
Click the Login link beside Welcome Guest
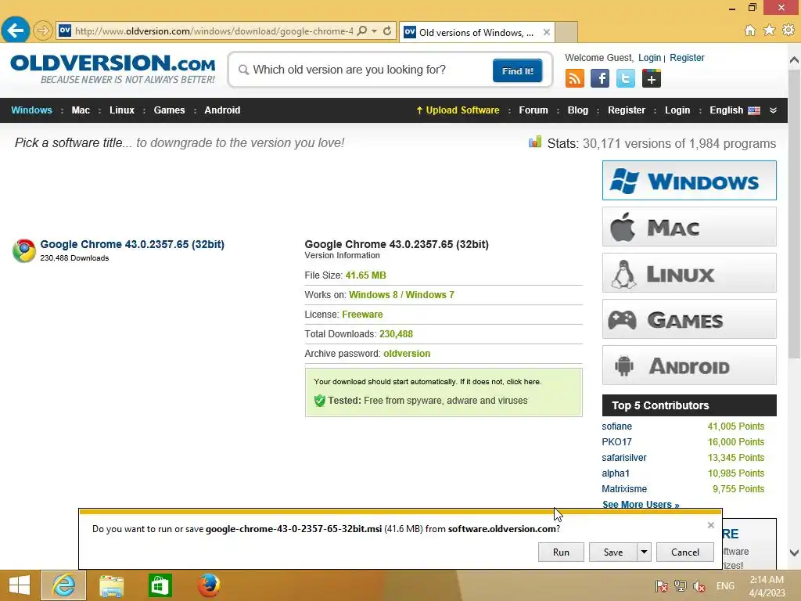[650, 58]
